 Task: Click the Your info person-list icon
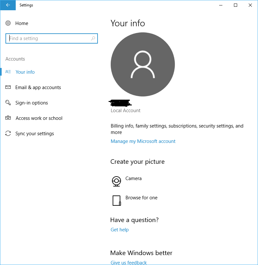point(8,72)
